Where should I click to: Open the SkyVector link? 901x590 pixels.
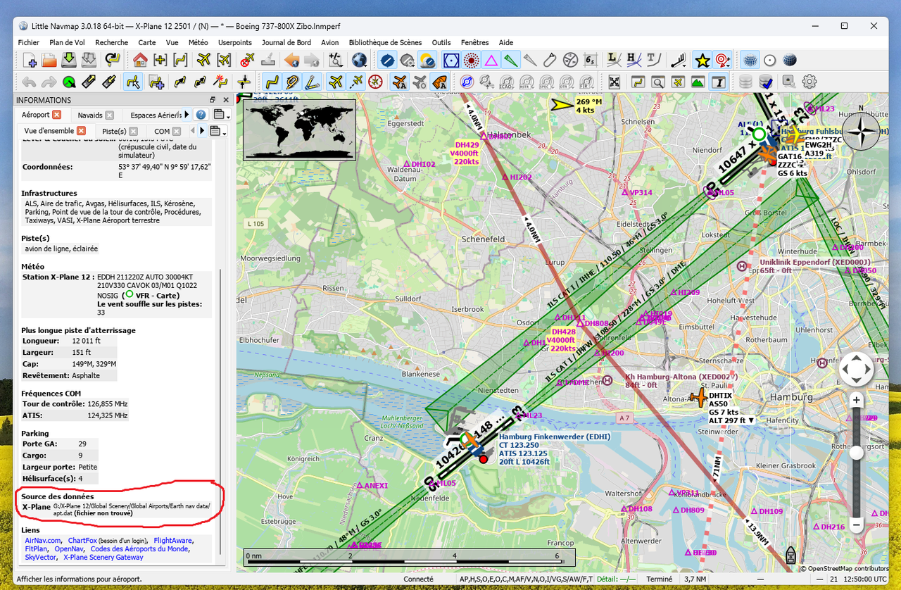[x=42, y=557]
